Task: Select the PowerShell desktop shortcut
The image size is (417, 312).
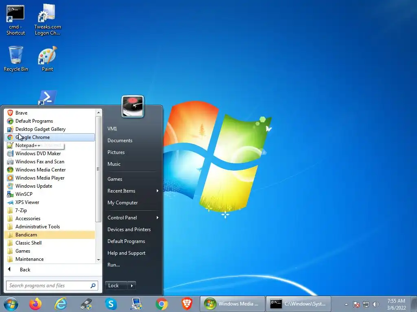Action: coord(47,97)
